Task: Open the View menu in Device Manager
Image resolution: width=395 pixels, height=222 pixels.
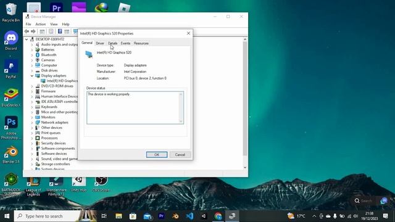Action: (54, 24)
